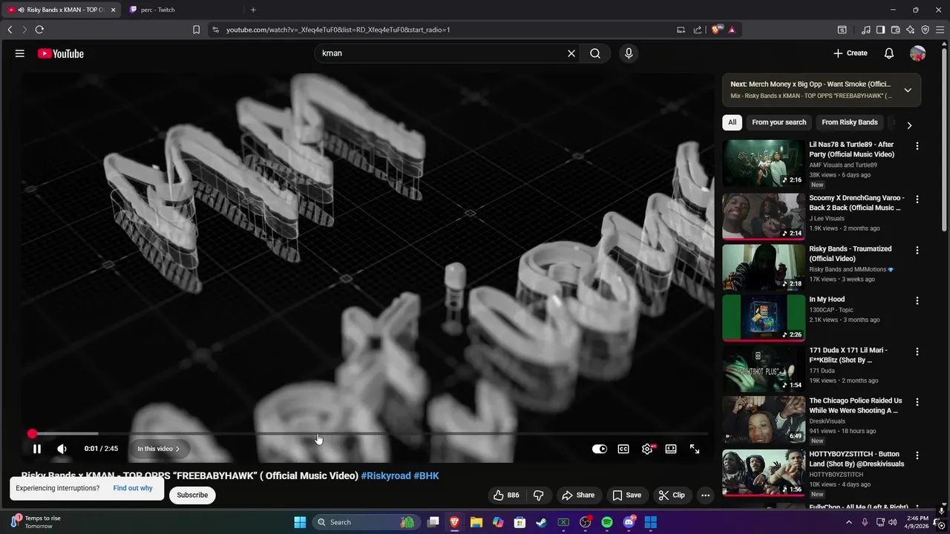Expand In this video chapters

158,449
